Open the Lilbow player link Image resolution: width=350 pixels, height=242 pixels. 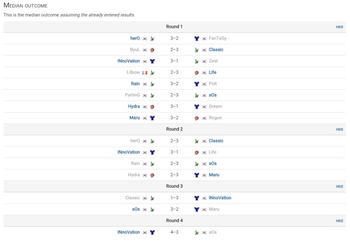pos(133,73)
